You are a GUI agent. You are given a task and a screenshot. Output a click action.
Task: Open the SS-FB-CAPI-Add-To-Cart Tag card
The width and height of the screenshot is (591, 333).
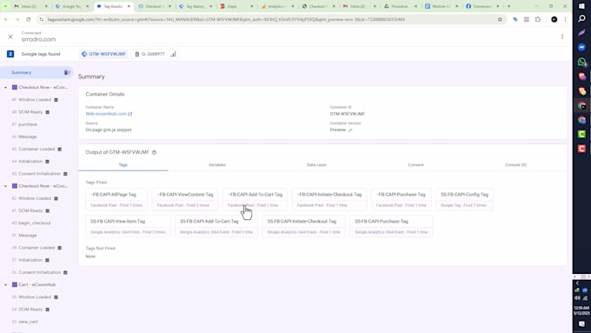coord(216,226)
